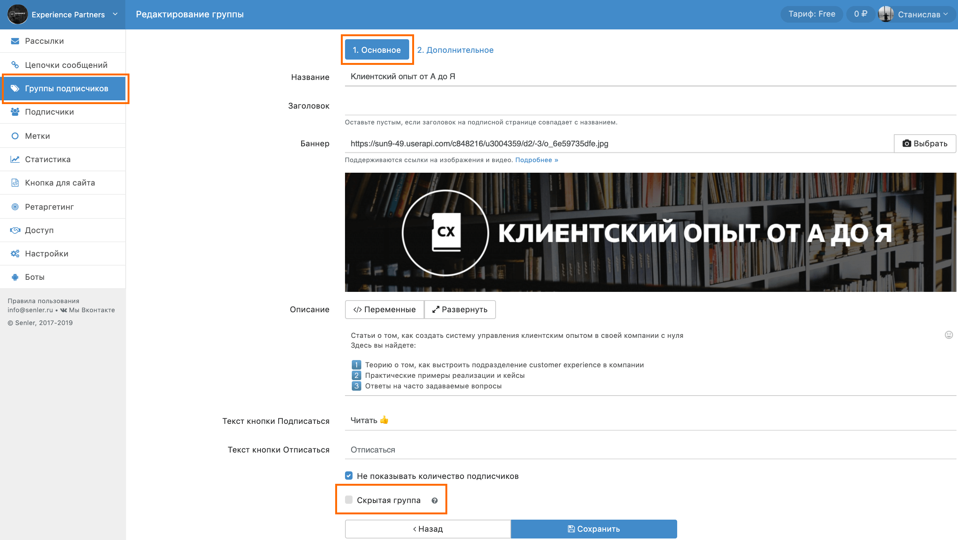Click the target icon for Ретаргетинг
The width and height of the screenshot is (958, 540).
pos(15,207)
